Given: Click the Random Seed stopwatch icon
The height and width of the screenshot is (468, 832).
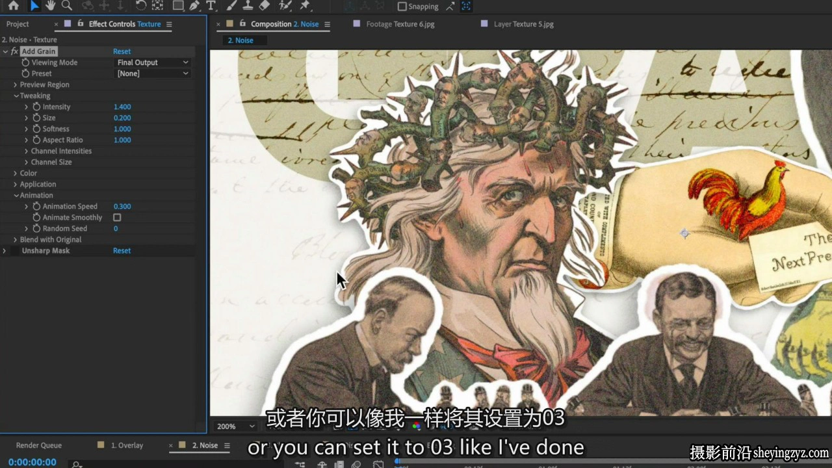Looking at the screenshot, I should 36,228.
